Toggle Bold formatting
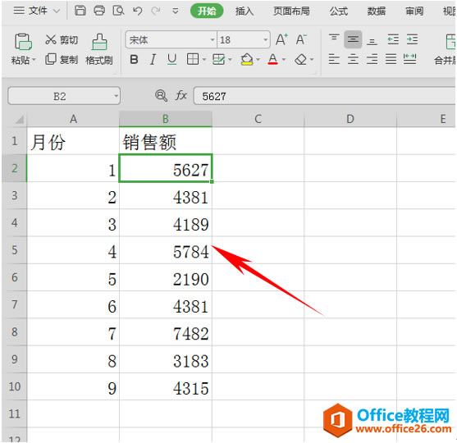The width and height of the screenshot is (457, 443). tap(134, 60)
